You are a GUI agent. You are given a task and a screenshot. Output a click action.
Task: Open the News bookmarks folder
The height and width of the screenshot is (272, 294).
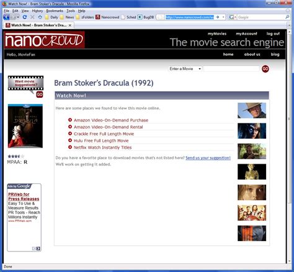tap(67, 17)
